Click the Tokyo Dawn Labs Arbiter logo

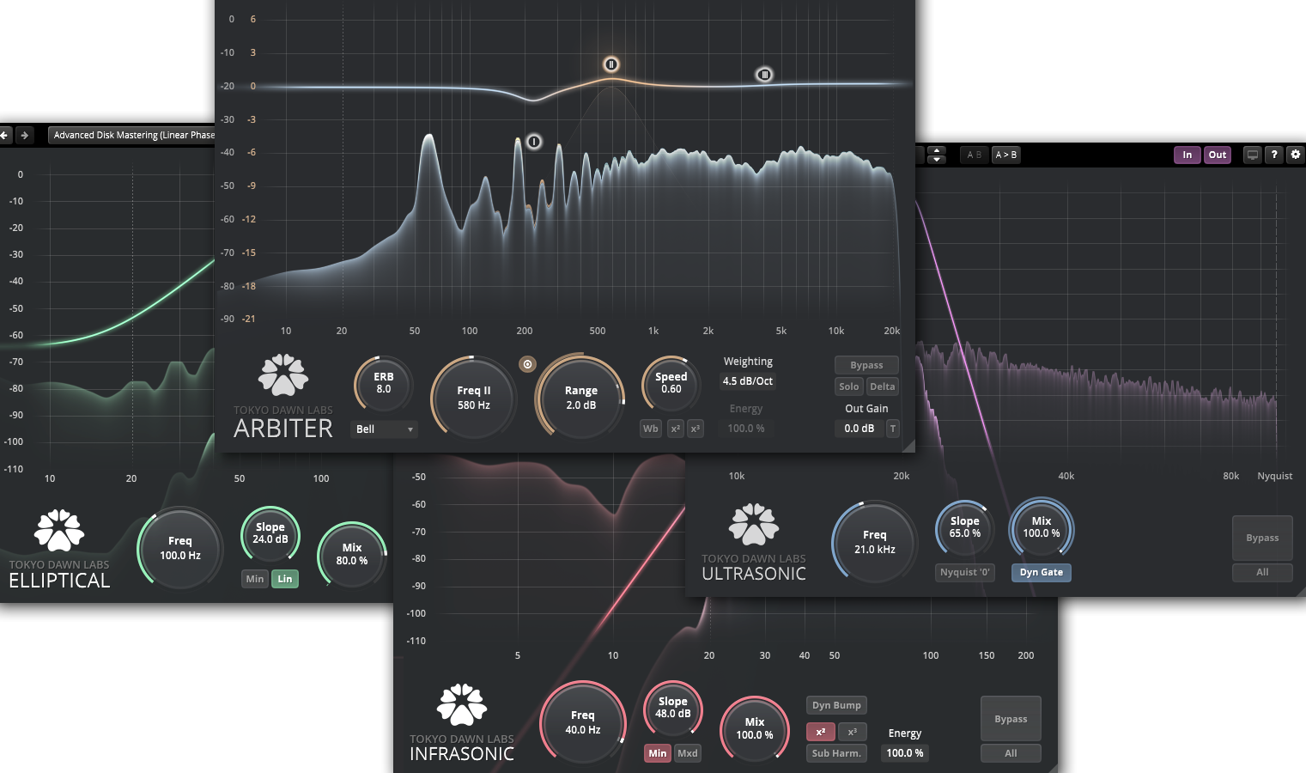pos(283,376)
